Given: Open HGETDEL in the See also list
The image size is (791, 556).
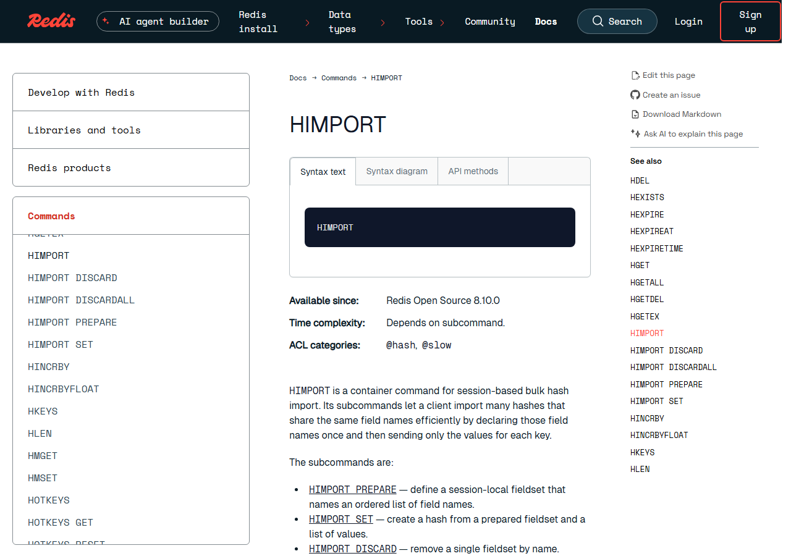Looking at the screenshot, I should (x=647, y=299).
